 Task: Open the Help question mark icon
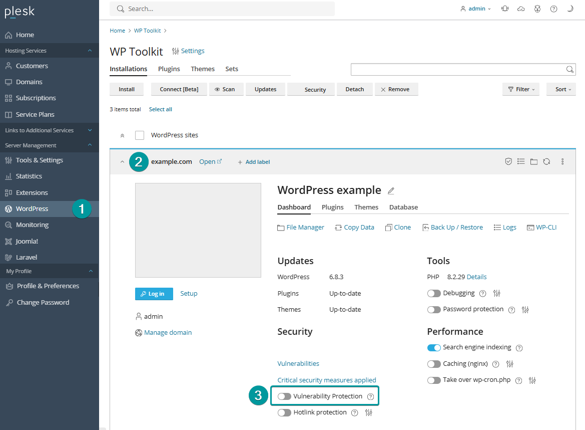click(553, 9)
